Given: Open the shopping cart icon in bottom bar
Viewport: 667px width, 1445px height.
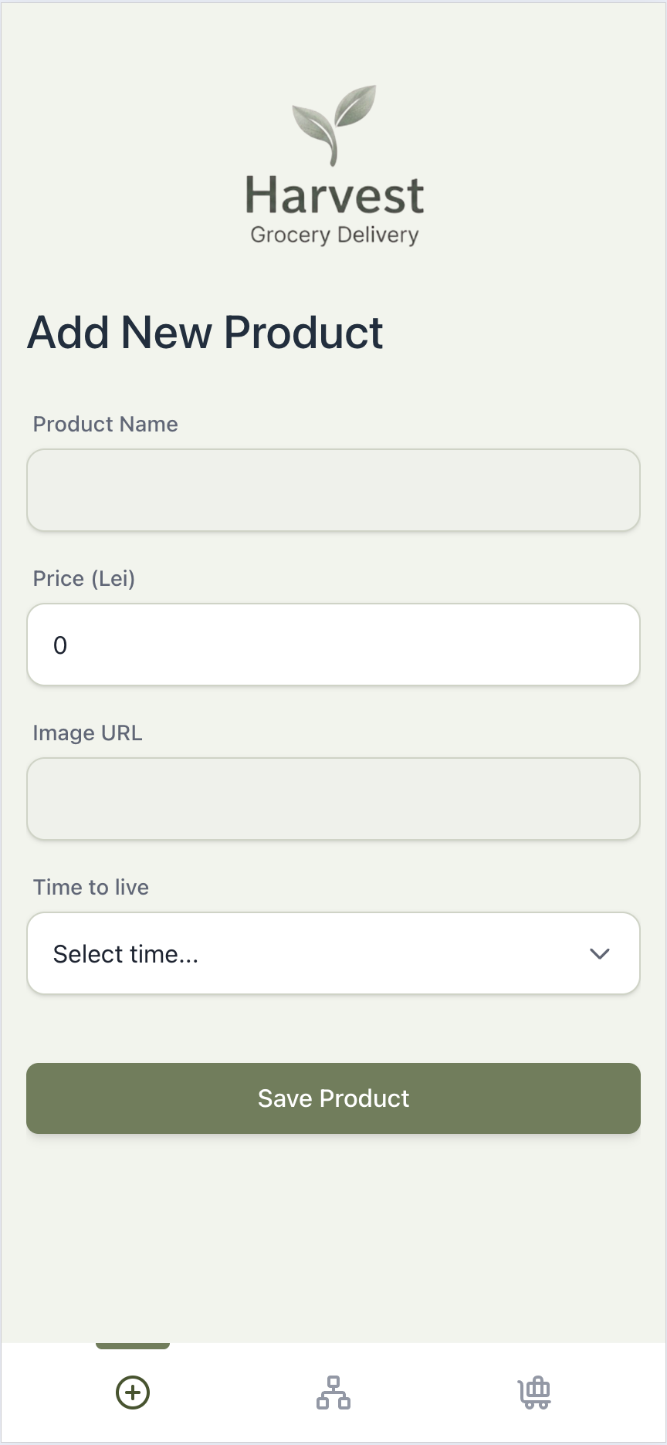Looking at the screenshot, I should [x=534, y=1393].
